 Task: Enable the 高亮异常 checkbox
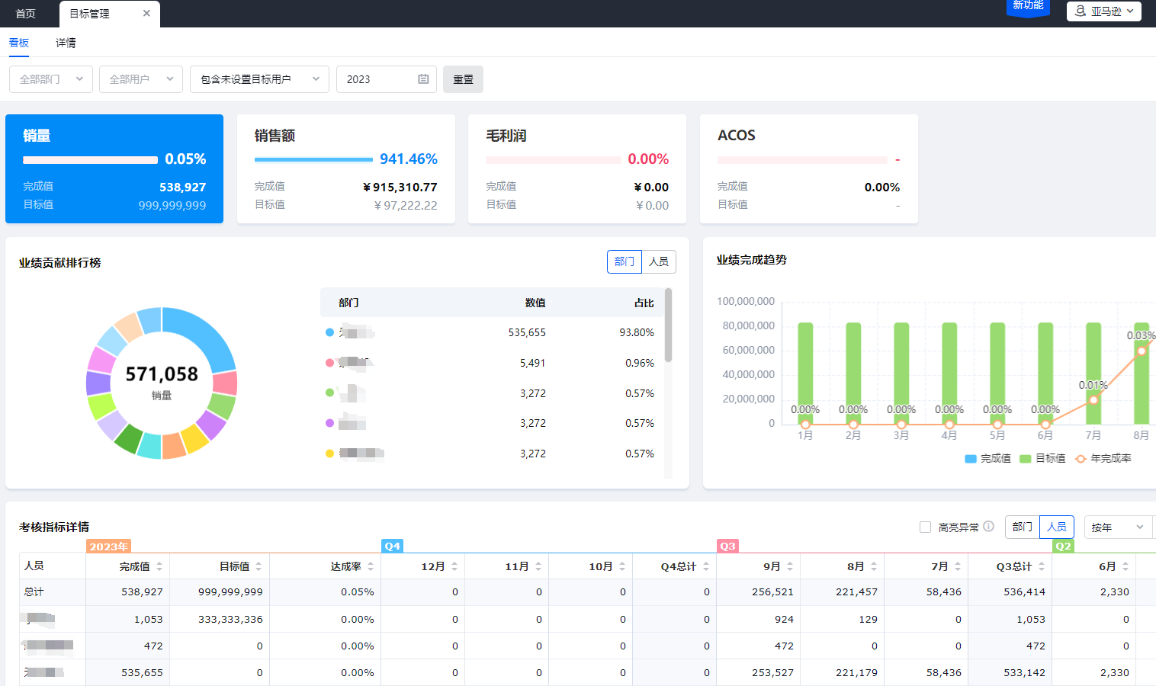925,527
